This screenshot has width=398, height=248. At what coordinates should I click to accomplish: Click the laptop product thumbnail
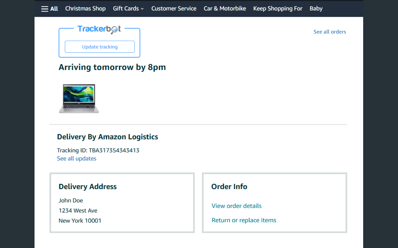click(x=79, y=99)
